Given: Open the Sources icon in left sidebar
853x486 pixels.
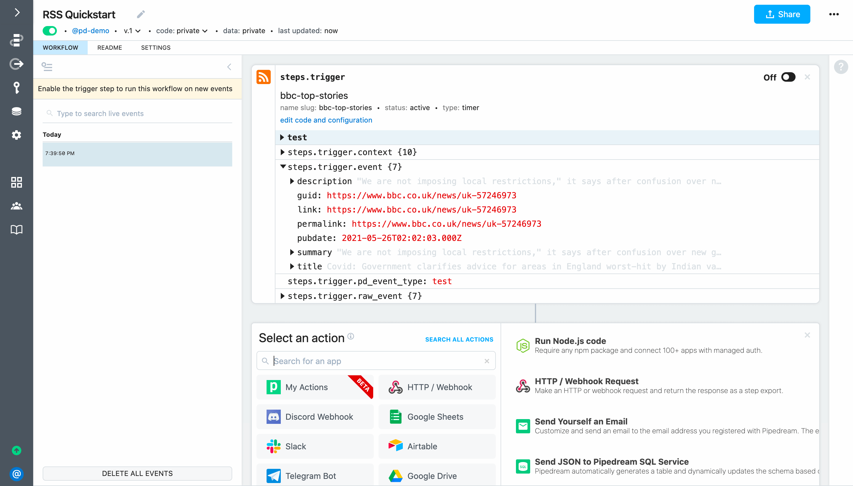Looking at the screenshot, I should coord(16,63).
